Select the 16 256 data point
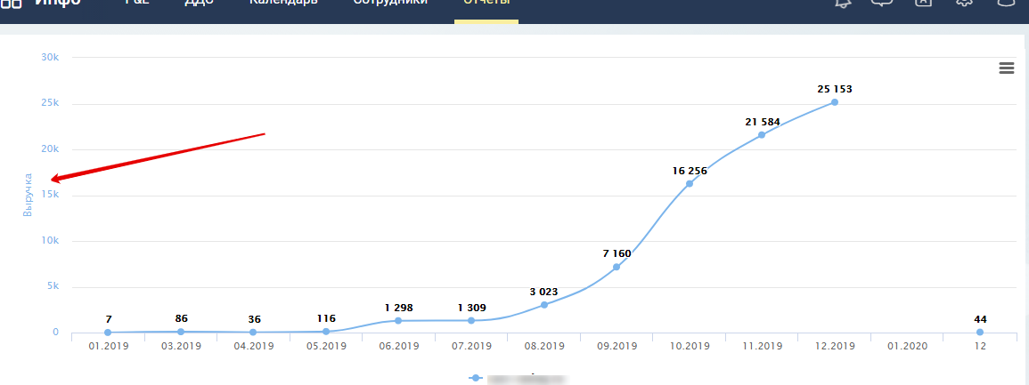Screen dimensions: 1029x385 tap(689, 183)
